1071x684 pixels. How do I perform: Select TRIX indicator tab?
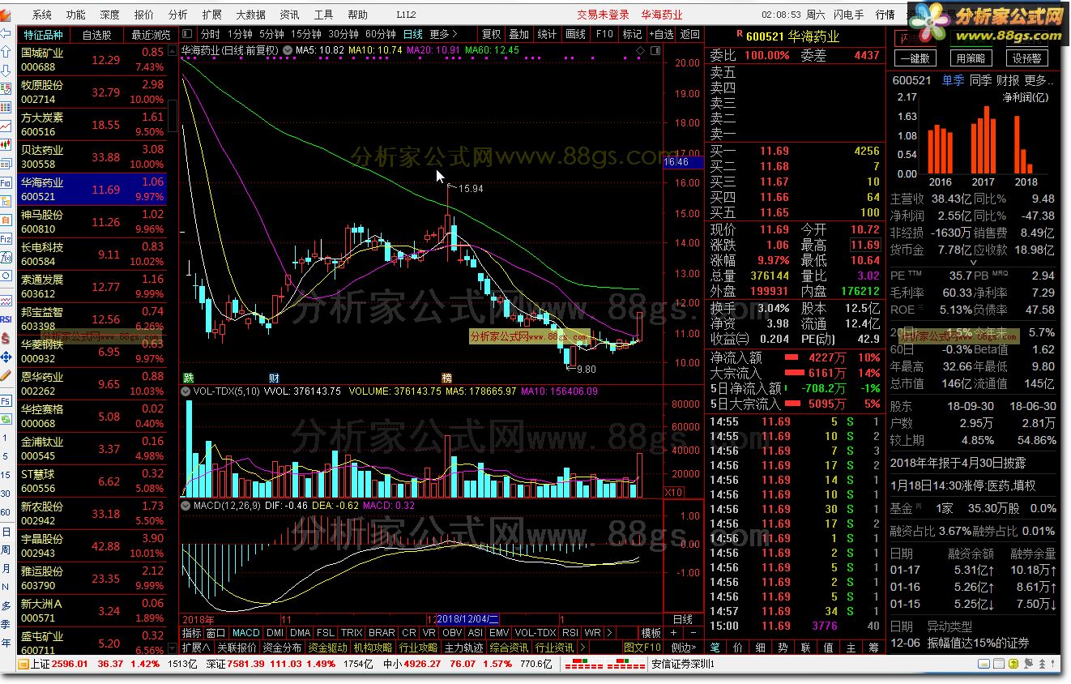[x=352, y=633]
